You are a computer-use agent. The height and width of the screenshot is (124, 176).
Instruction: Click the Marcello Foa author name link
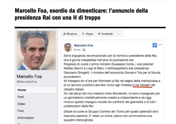pyautogui.click(x=84, y=45)
